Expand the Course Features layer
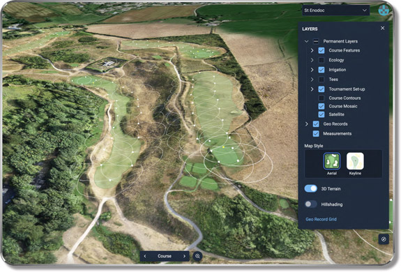Viewport: 401px width, 272px height. (312, 50)
